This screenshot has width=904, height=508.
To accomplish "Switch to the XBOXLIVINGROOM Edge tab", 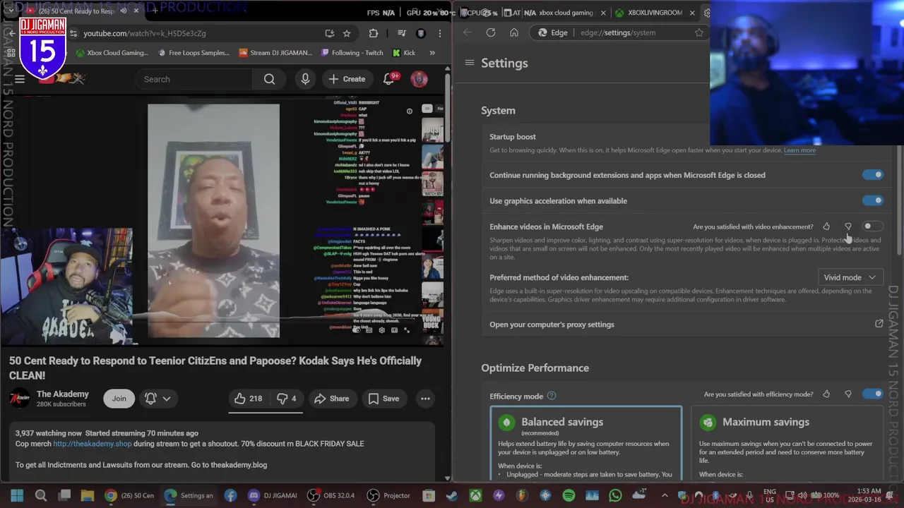I will [x=655, y=13].
